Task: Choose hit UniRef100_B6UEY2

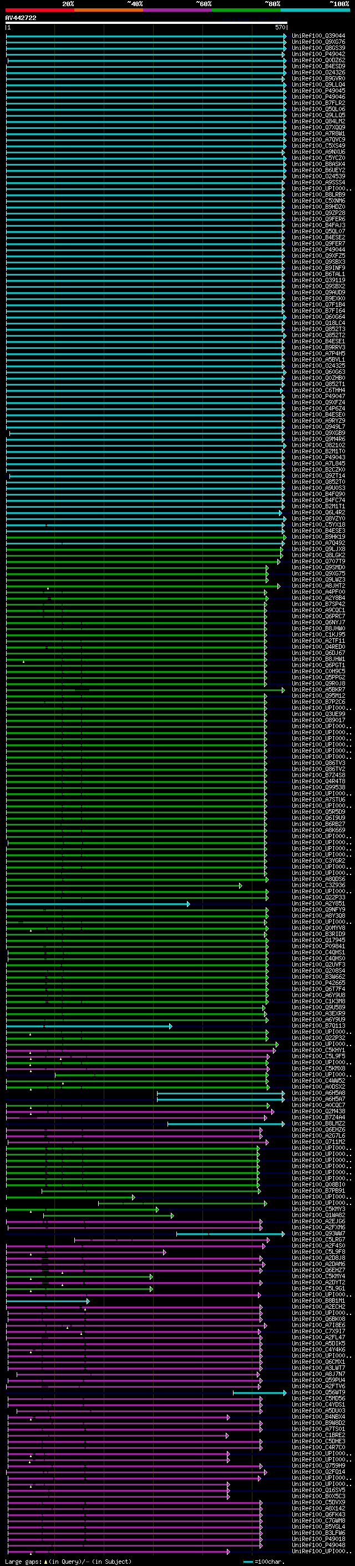Action: point(318,170)
